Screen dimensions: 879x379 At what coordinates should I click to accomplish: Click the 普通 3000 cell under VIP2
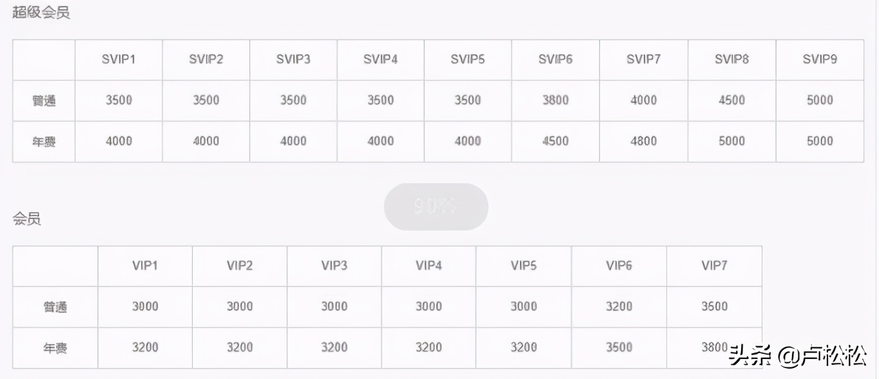pyautogui.click(x=240, y=307)
